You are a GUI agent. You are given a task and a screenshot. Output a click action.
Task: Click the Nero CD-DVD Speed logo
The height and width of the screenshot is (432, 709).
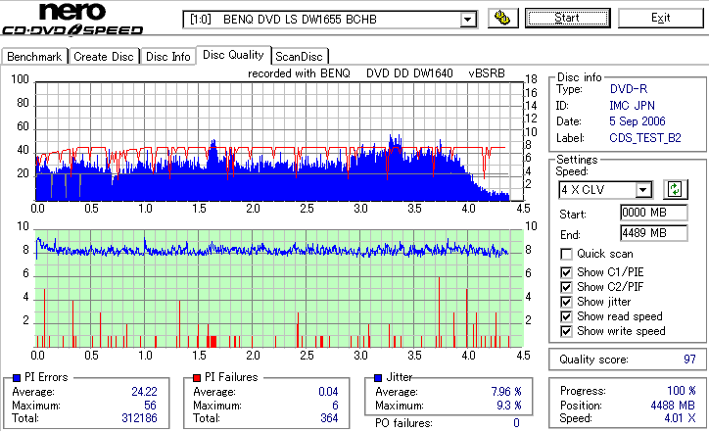[72, 18]
